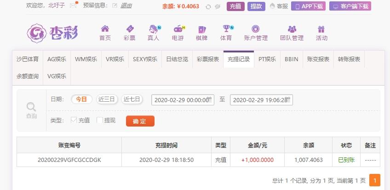390x190 pixels.
Task: Open the start date calendar picker
Action: [x=209, y=100]
